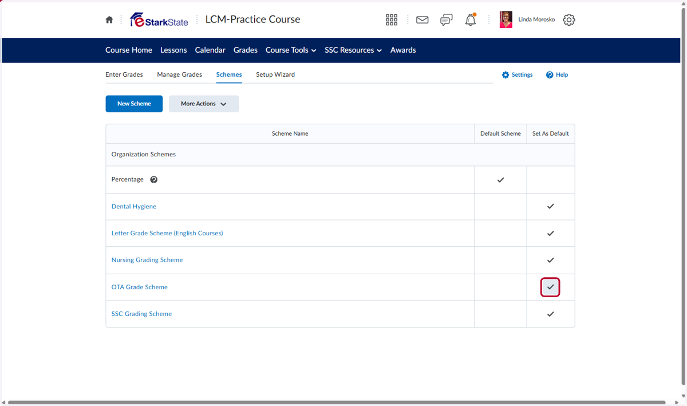Expand the SSC Resources menu
This screenshot has height=406, width=687.
click(353, 50)
